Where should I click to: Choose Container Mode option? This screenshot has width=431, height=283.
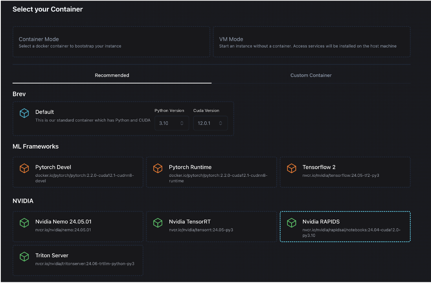pyautogui.click(x=111, y=42)
